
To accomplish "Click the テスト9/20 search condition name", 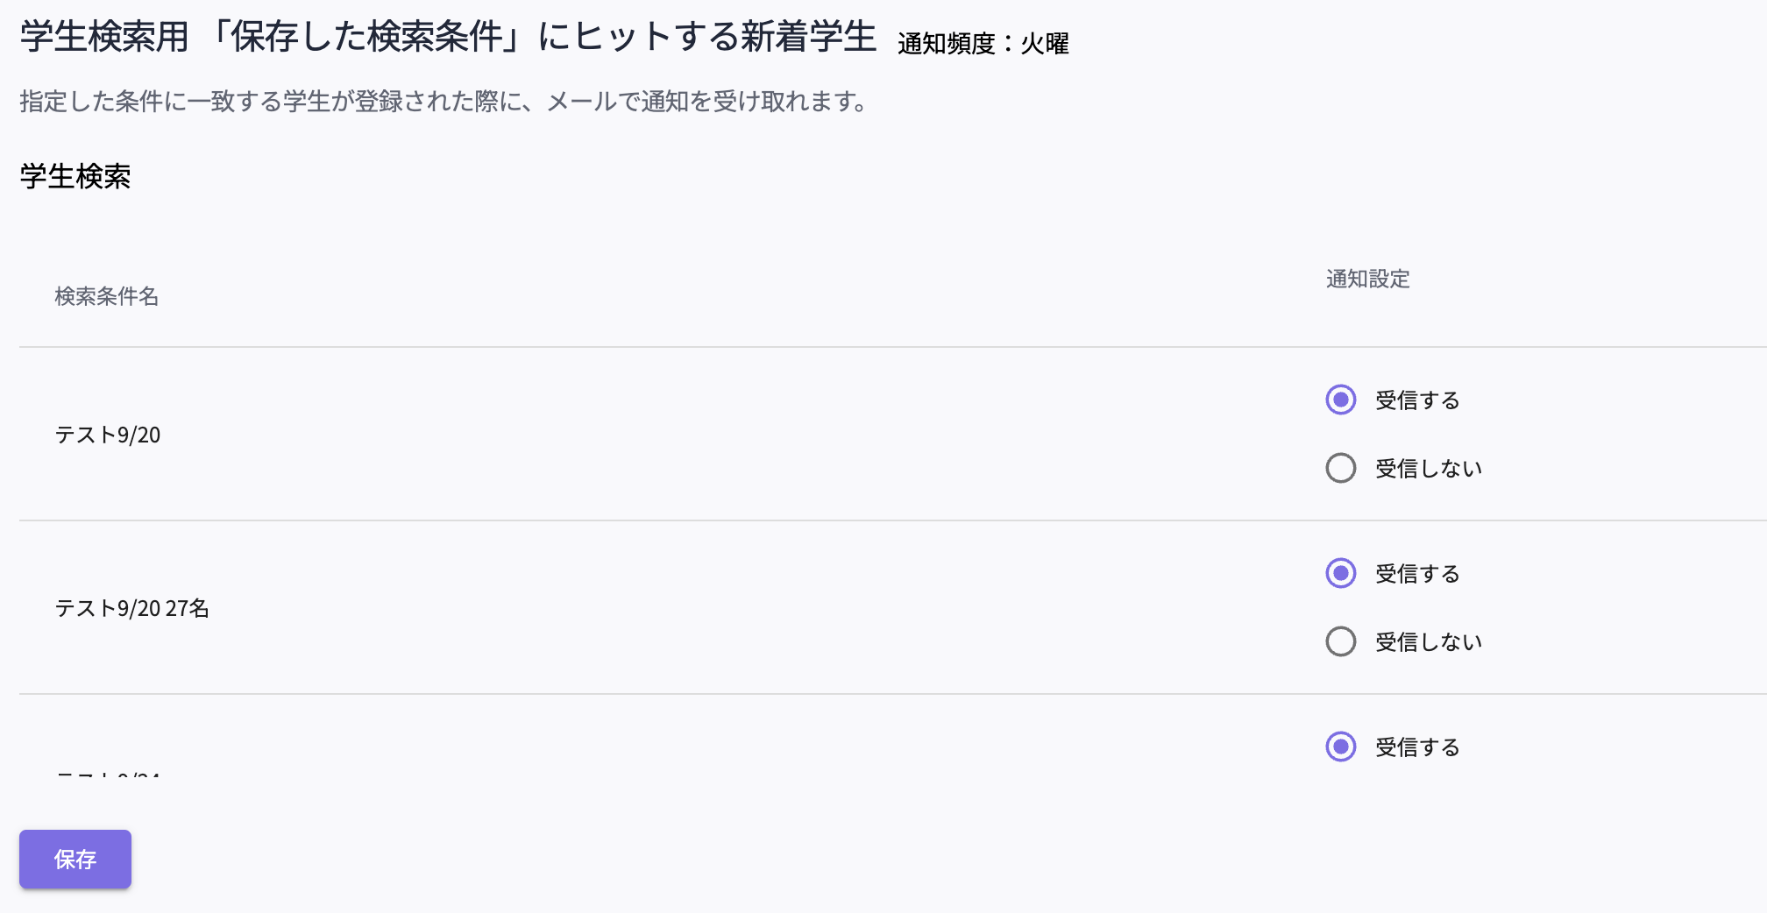I will (x=110, y=435).
